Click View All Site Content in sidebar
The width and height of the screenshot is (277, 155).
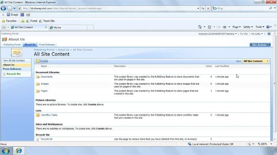pyautogui.click(x=14, y=61)
